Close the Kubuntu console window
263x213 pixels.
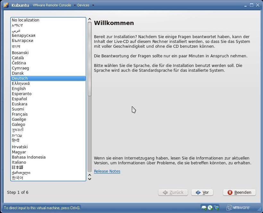(x=258, y=5)
